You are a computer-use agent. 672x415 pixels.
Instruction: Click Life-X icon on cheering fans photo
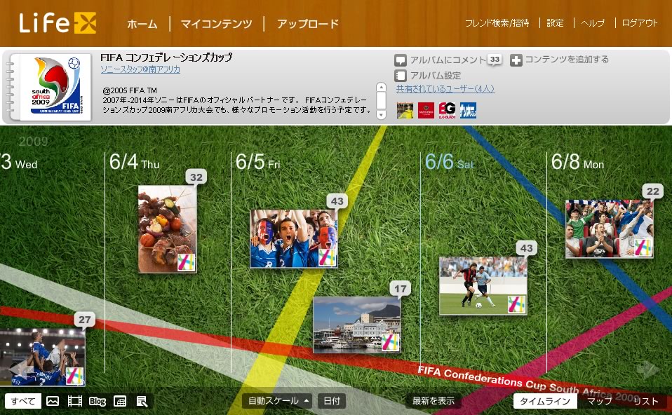click(327, 257)
